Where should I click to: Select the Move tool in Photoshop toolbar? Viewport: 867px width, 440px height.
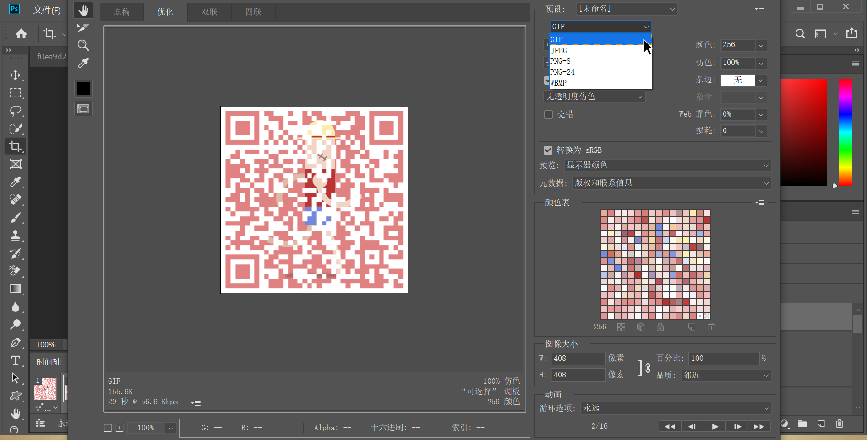pyautogui.click(x=16, y=75)
